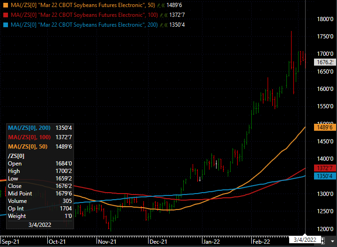Click the Jan-22 label on the time axis

coord(212,242)
